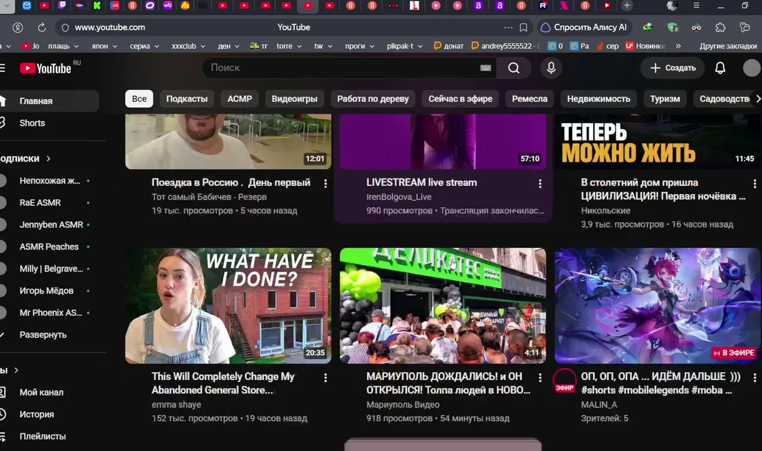Click the search magnifier button
The width and height of the screenshot is (762, 451).
tap(514, 68)
